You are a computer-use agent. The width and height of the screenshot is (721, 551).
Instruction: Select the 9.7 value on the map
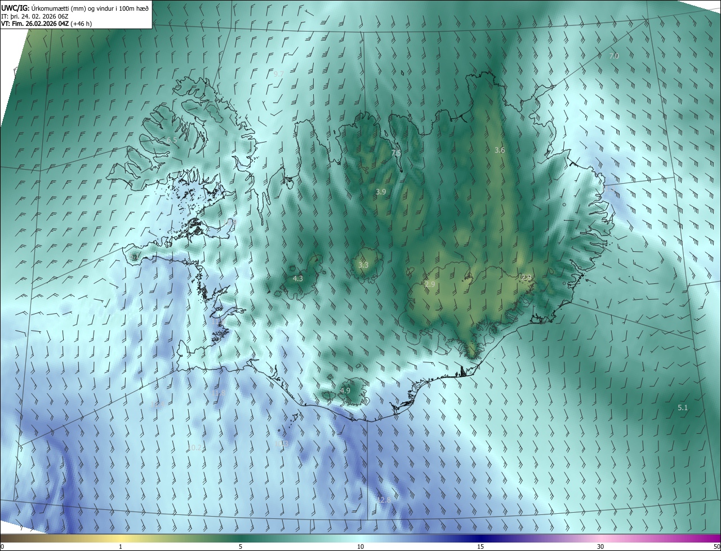(x=278, y=74)
